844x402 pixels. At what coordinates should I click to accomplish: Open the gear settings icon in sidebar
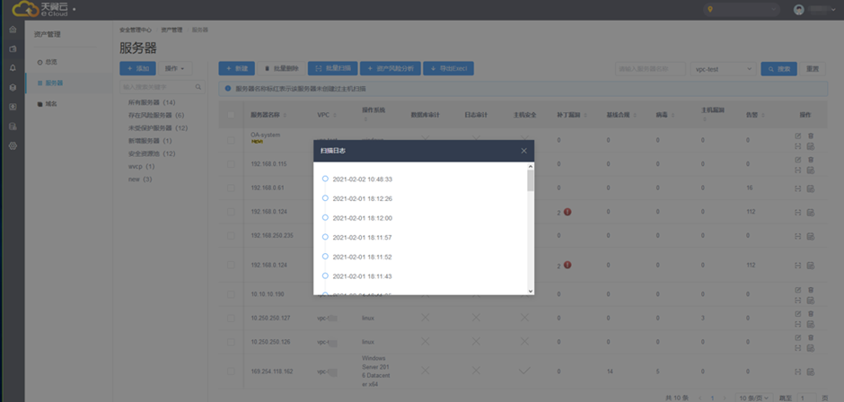[x=12, y=145]
